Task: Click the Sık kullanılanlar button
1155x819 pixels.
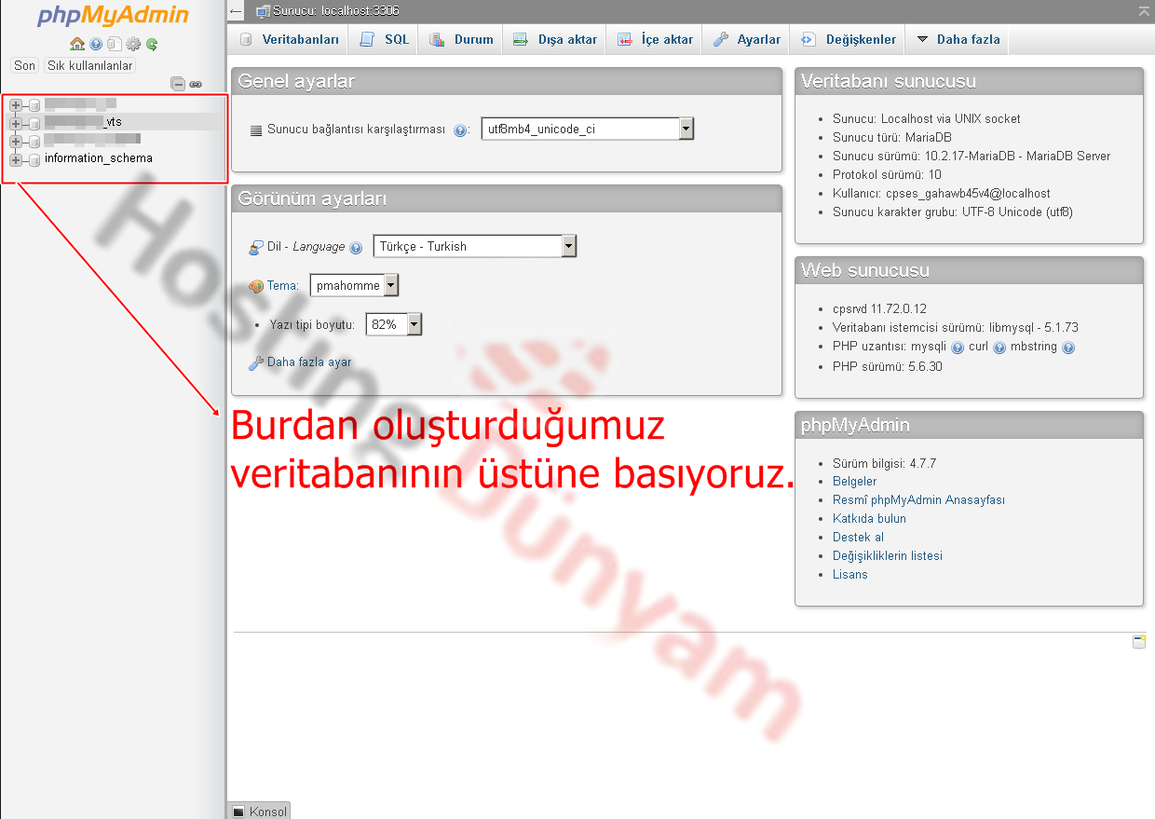Action: [x=90, y=66]
